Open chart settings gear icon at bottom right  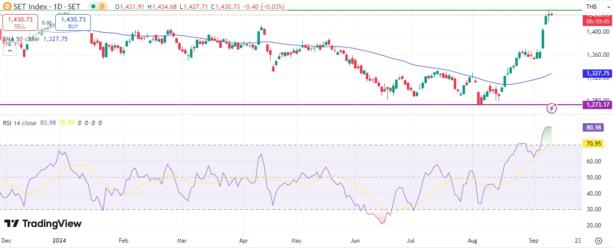[x=598, y=241]
